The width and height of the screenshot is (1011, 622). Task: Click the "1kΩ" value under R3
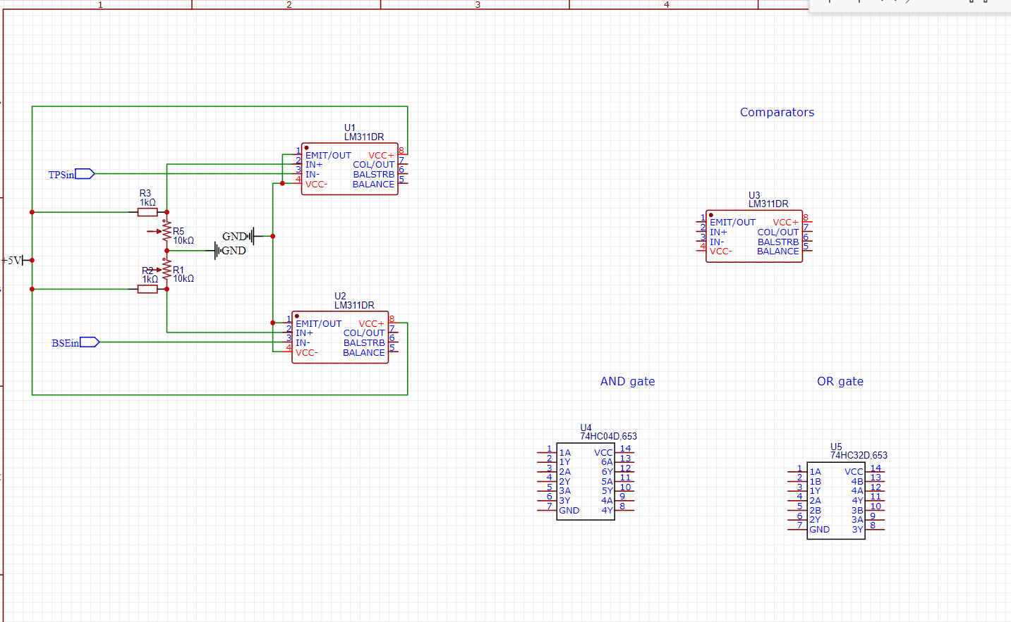point(147,202)
